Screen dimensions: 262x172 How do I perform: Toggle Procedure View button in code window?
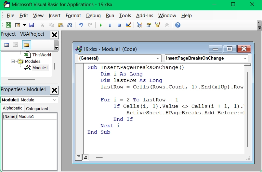[79, 157]
